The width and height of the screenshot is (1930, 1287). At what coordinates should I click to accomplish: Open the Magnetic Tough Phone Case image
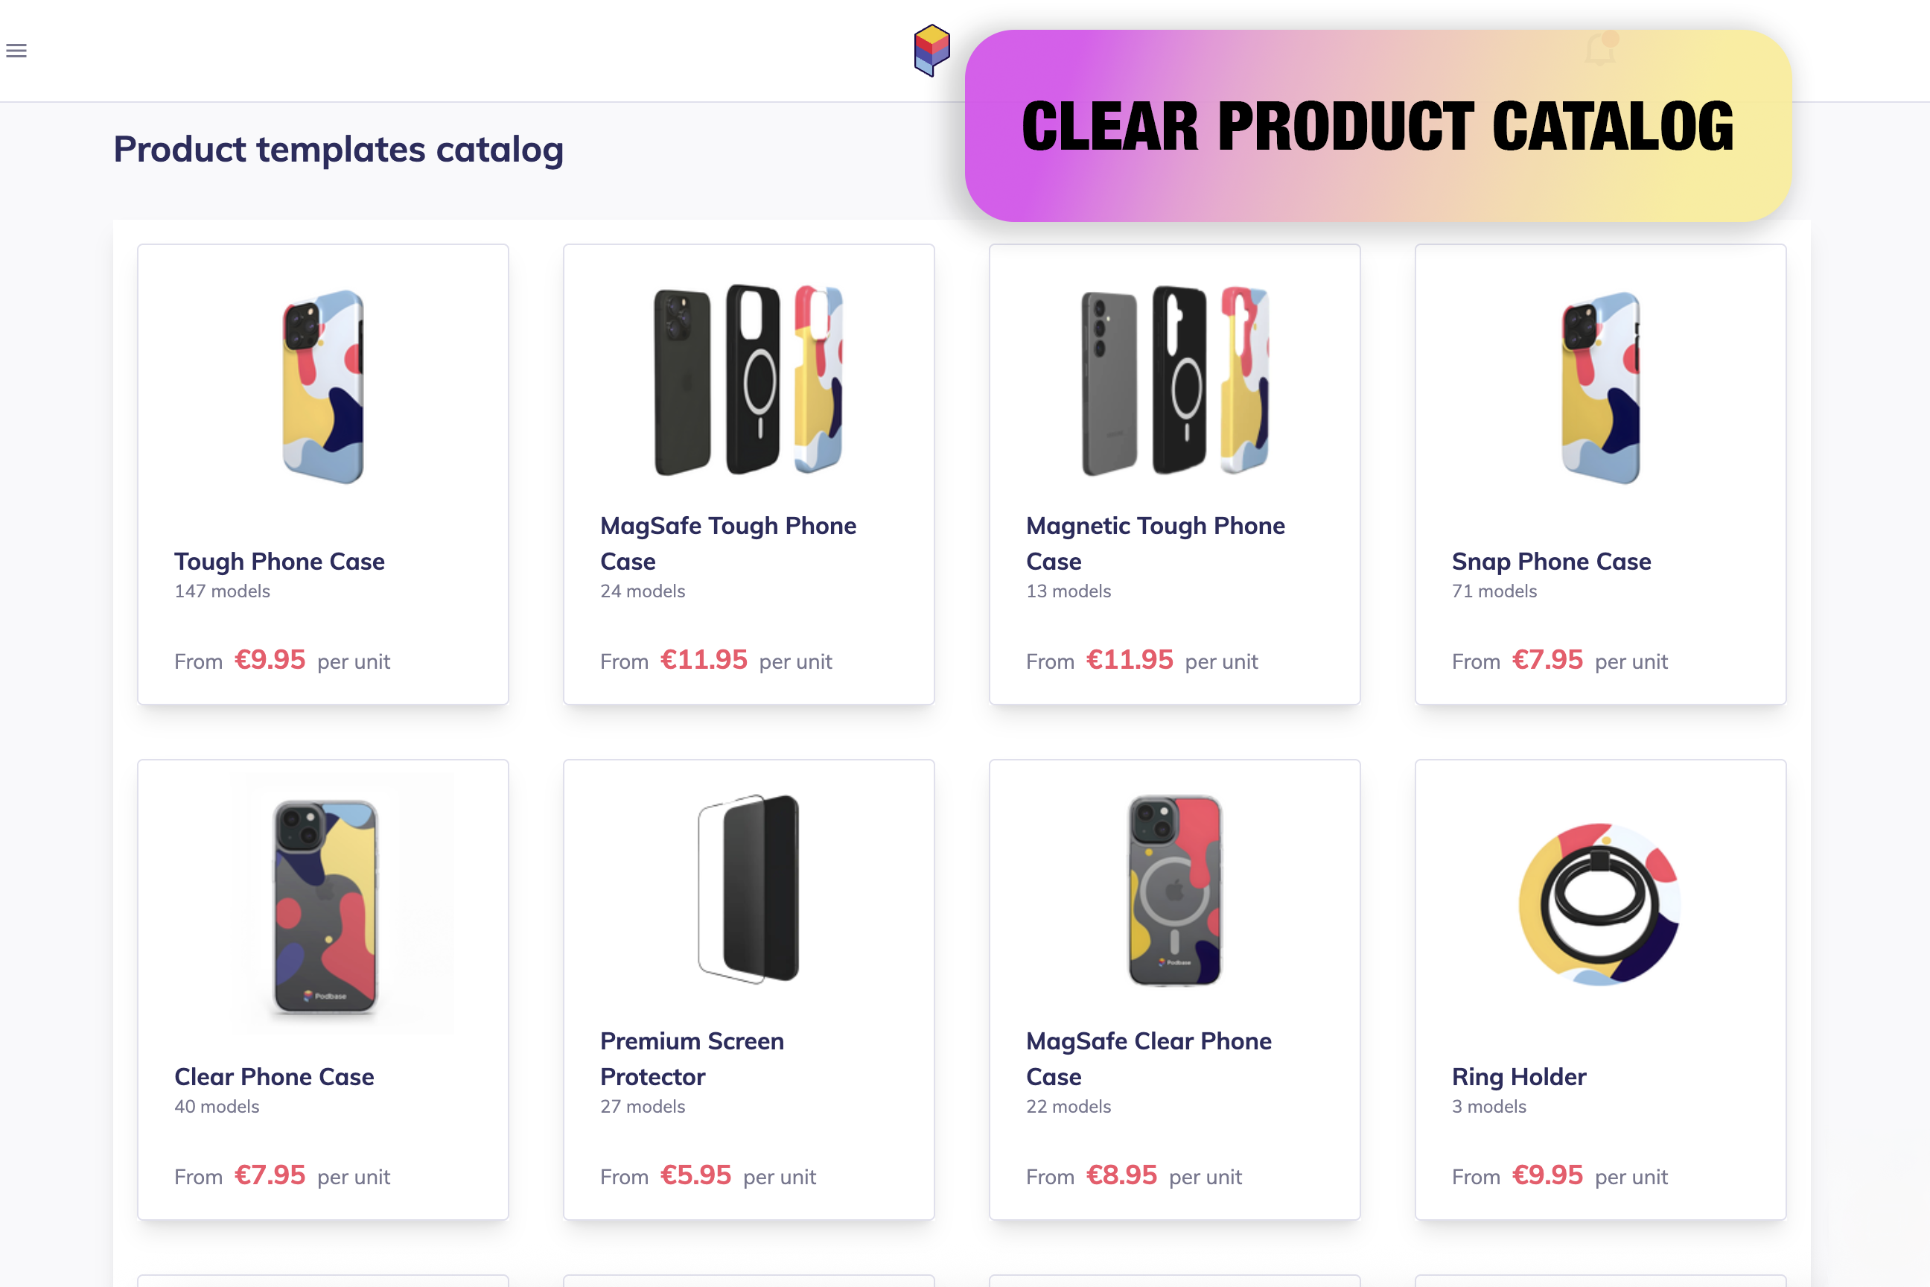[x=1174, y=379]
